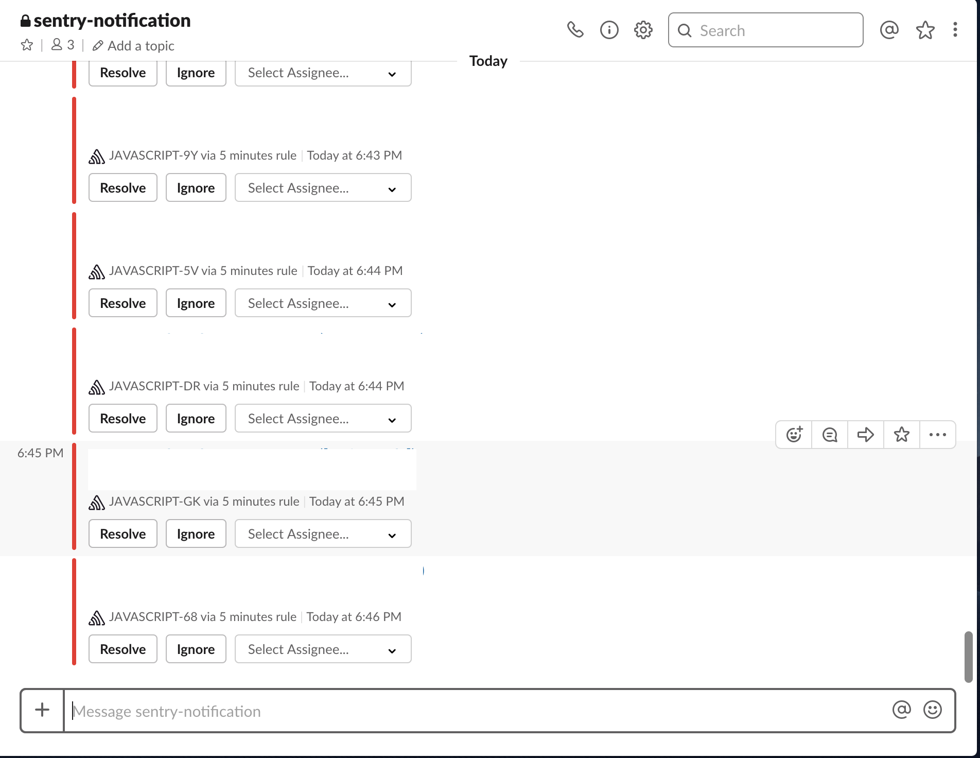The width and height of the screenshot is (980, 758).
Task: Open assignee dropdown for JAVASCRIPT-68
Action: point(323,649)
